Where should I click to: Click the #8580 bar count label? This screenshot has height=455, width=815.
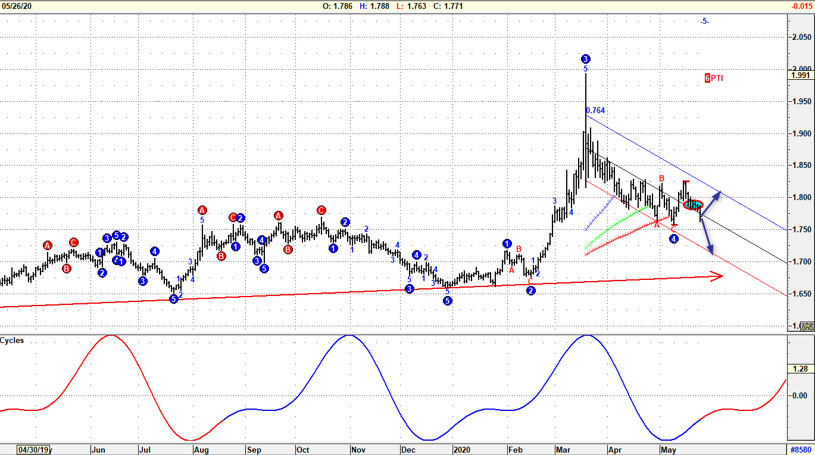click(800, 450)
